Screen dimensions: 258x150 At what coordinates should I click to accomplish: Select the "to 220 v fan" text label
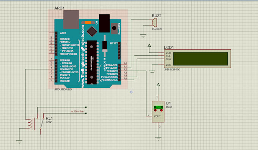(x=77, y=112)
